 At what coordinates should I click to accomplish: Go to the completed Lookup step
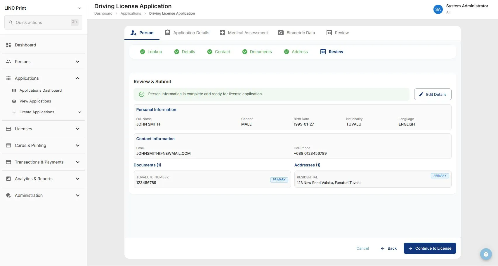pos(151,52)
